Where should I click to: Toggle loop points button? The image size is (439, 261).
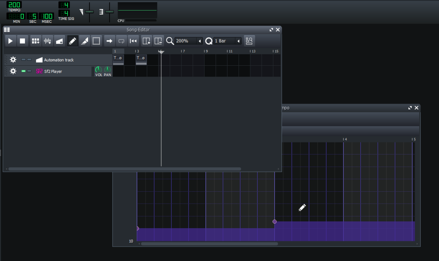[x=121, y=41]
